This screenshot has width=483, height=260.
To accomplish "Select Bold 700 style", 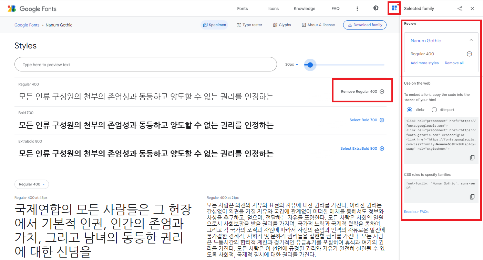I will [x=367, y=120].
